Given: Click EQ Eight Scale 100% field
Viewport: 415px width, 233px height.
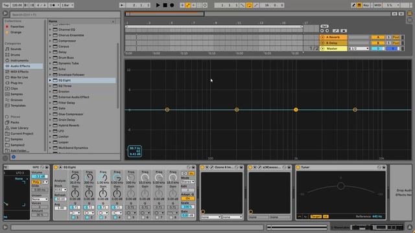Looking at the screenshot, I should pyautogui.click(x=188, y=207).
